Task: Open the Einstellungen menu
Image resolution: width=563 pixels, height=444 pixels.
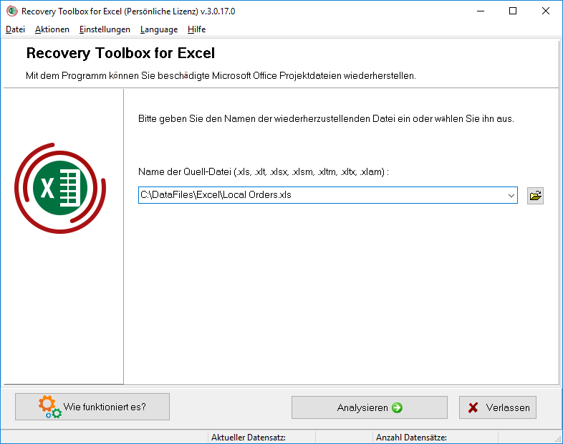Action: [x=105, y=29]
